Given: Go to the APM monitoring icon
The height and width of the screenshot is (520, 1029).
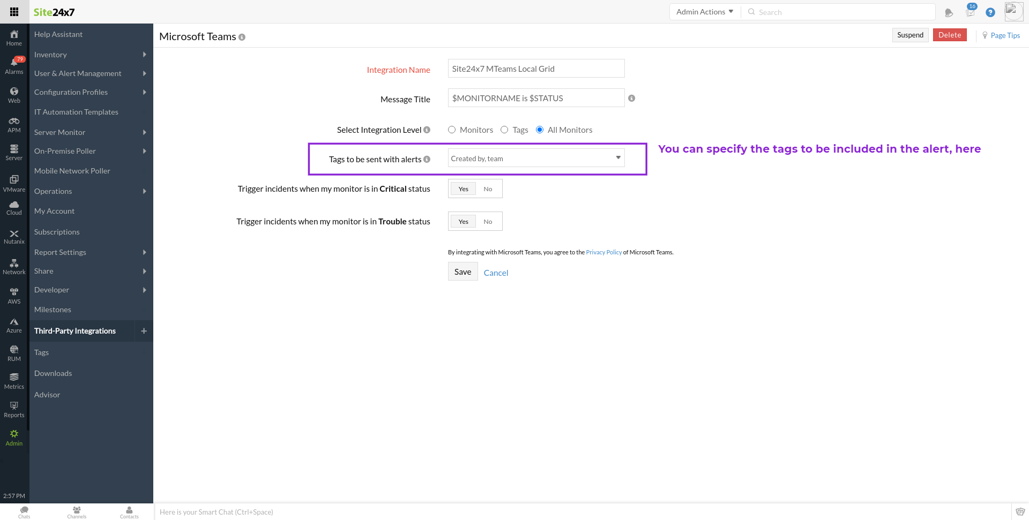Looking at the screenshot, I should click(14, 125).
